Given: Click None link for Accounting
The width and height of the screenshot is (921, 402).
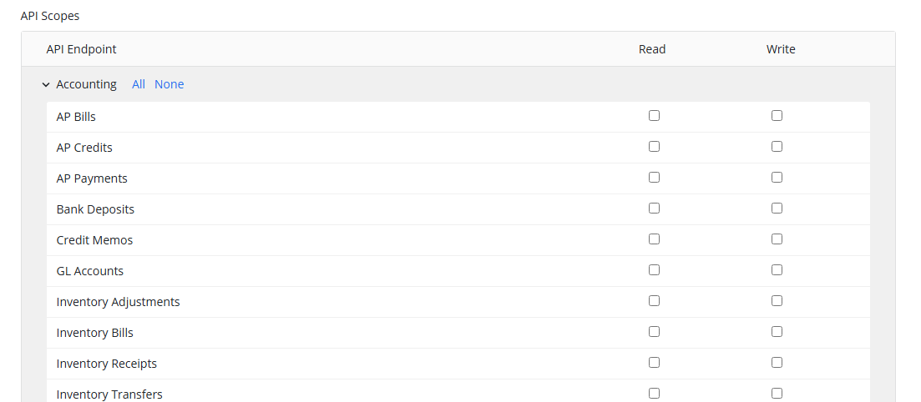Looking at the screenshot, I should tap(169, 84).
